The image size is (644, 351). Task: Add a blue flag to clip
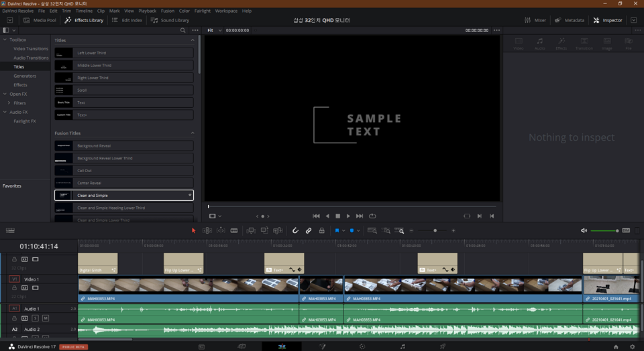point(337,230)
